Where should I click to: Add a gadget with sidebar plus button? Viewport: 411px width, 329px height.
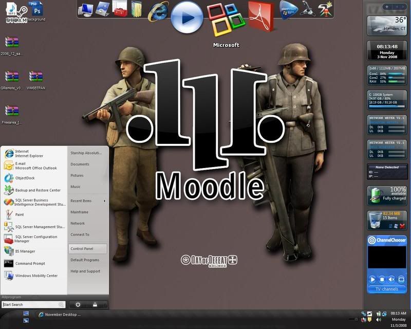click(x=387, y=7)
